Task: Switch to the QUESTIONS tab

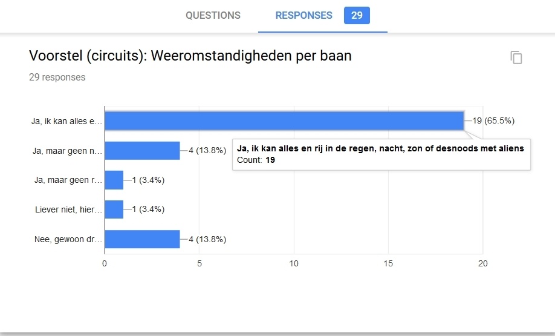Action: coord(213,16)
